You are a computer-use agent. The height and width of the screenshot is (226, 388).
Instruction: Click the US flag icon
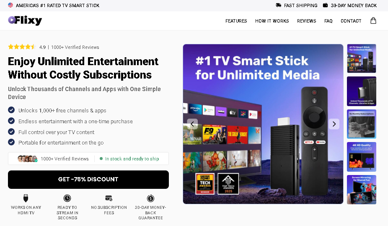10,5
